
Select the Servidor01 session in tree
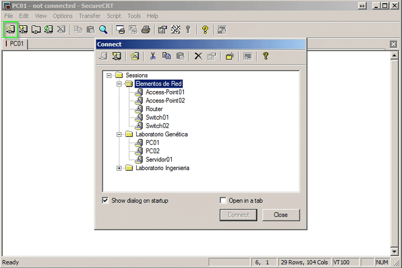point(159,160)
